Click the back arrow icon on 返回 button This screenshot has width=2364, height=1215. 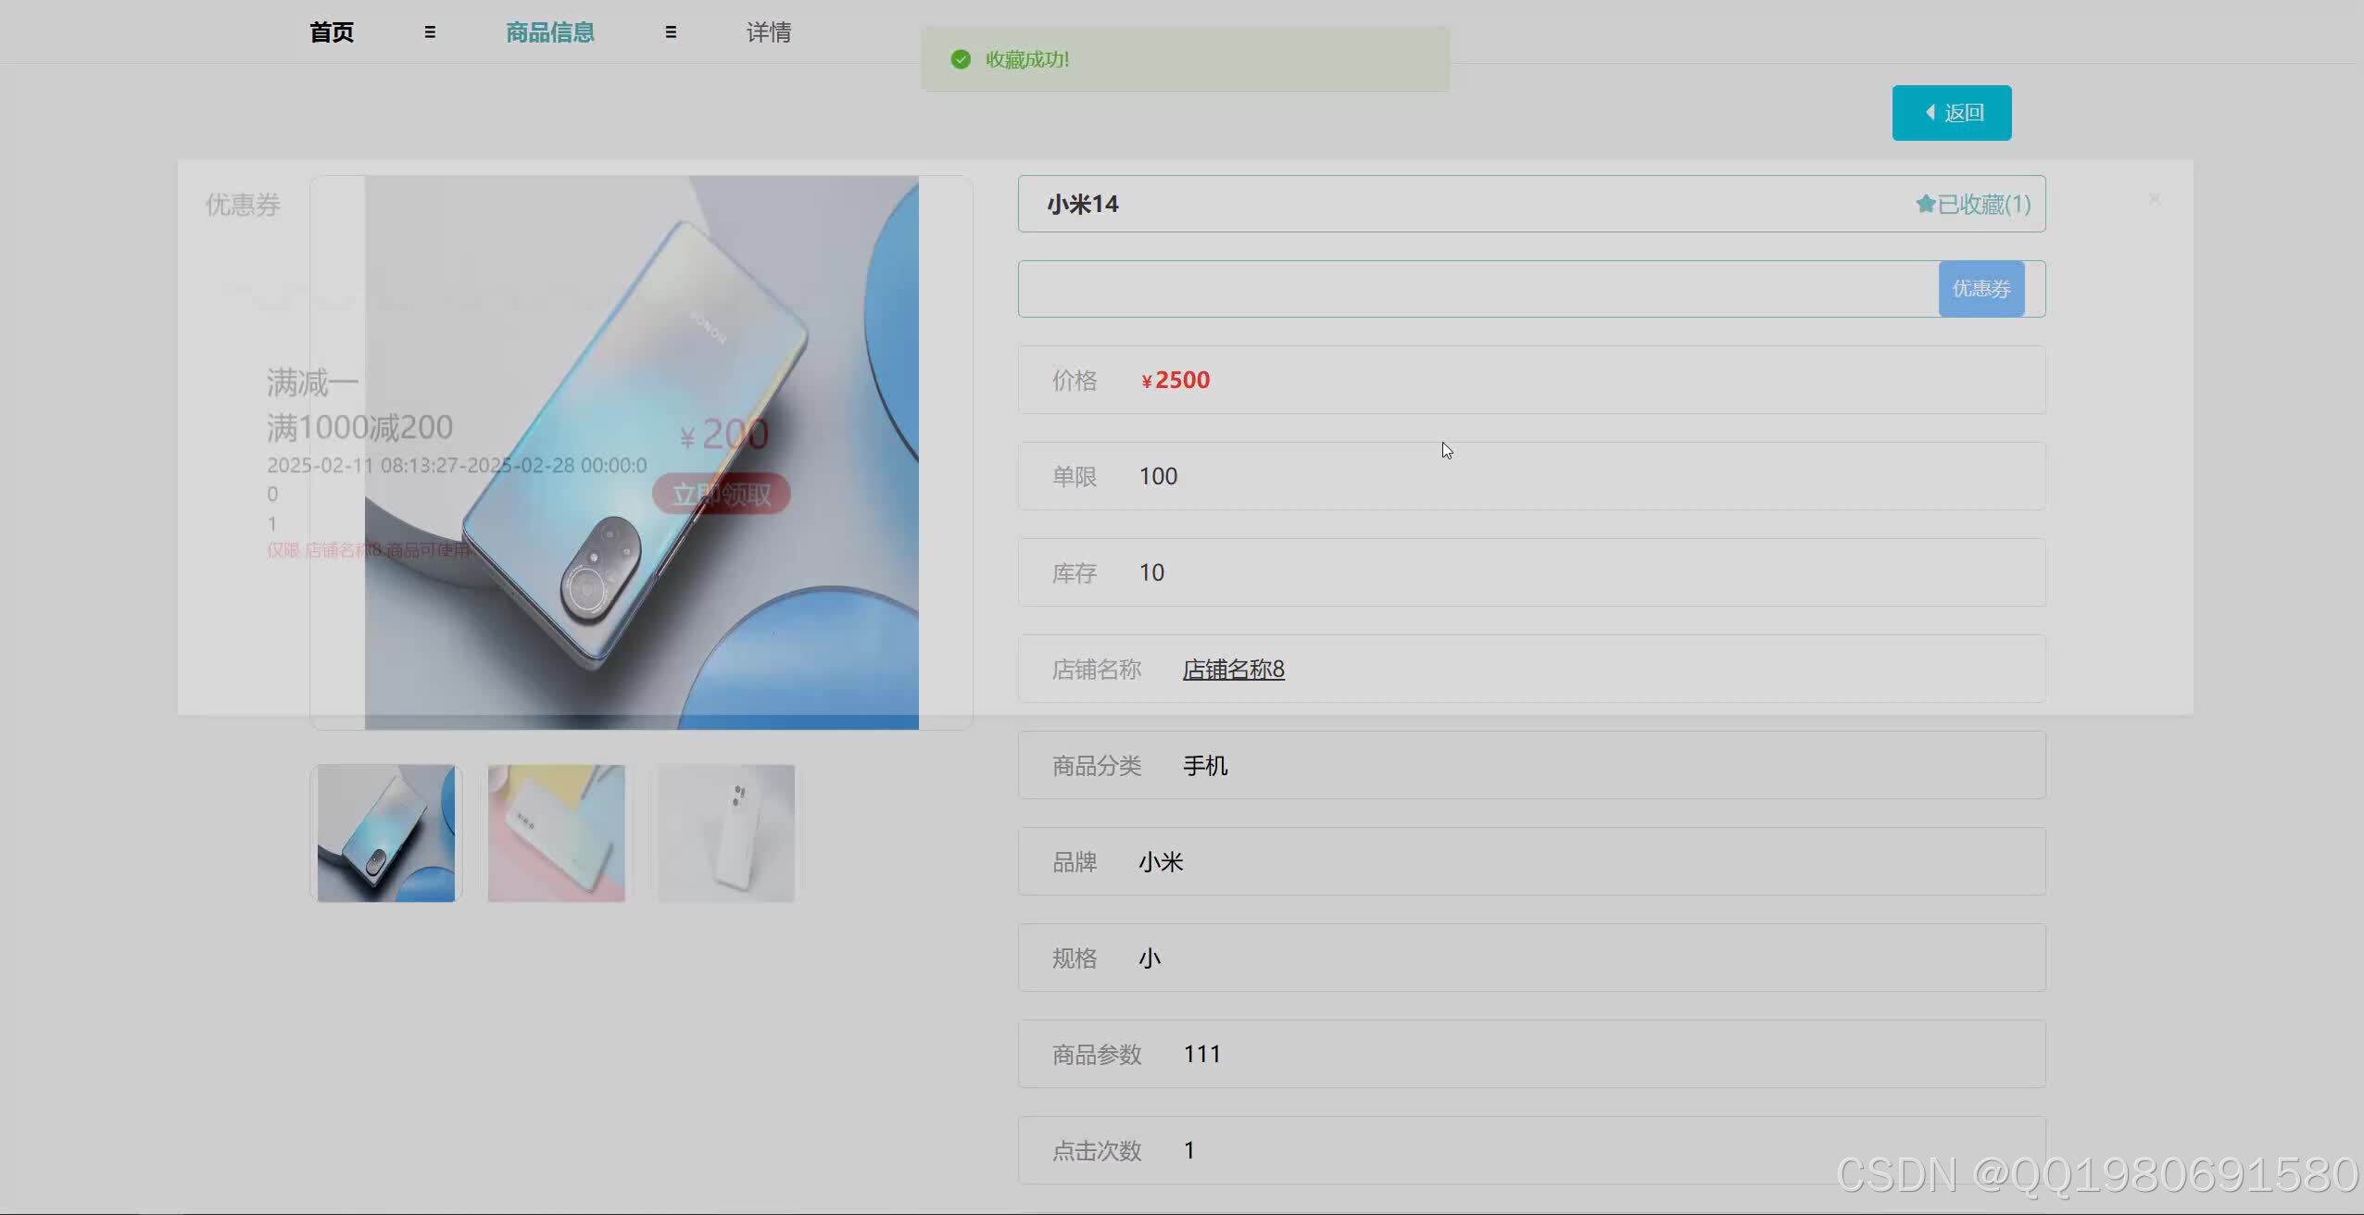[1930, 112]
